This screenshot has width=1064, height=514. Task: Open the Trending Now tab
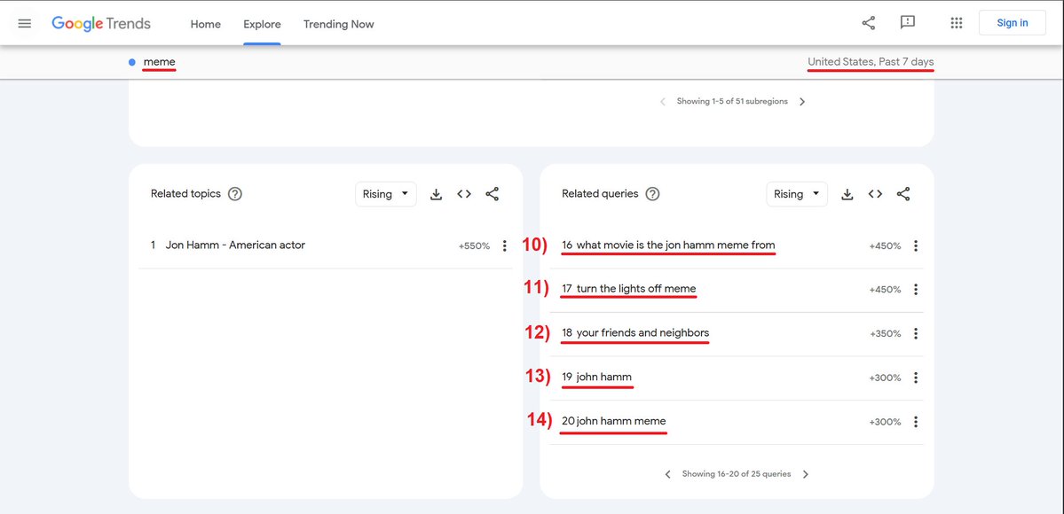(x=339, y=25)
